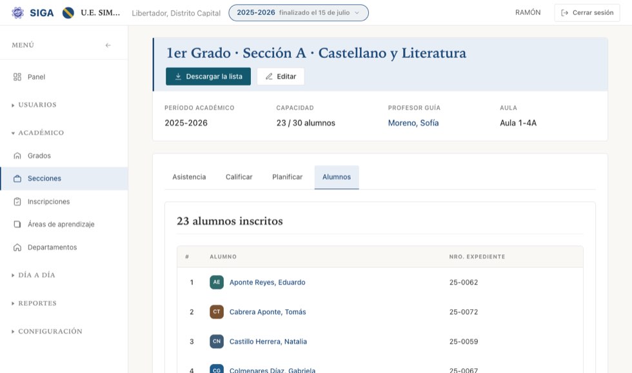Switch to the Calificar tab
The width and height of the screenshot is (632, 373).
coord(239,177)
